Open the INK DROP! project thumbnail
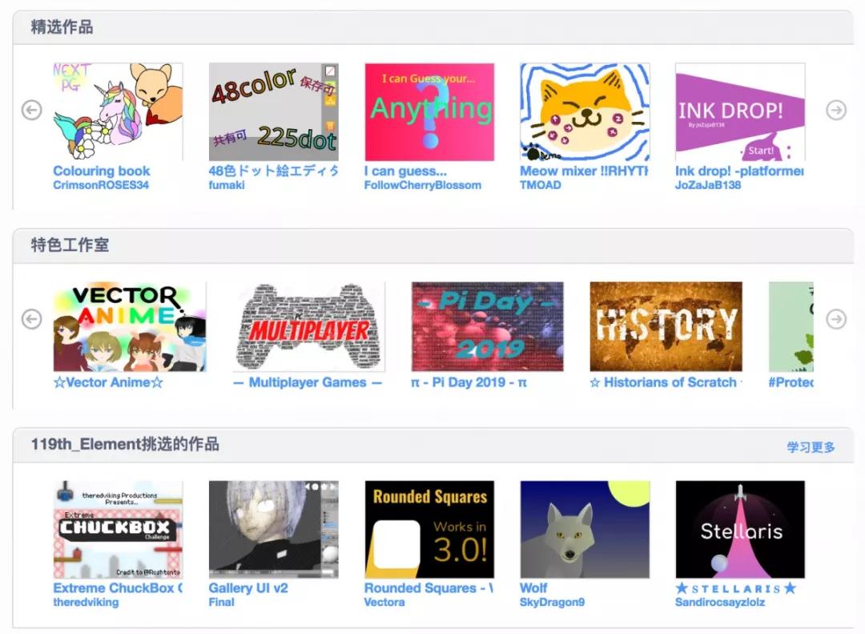Screen dimensions: 865x634 [x=740, y=111]
